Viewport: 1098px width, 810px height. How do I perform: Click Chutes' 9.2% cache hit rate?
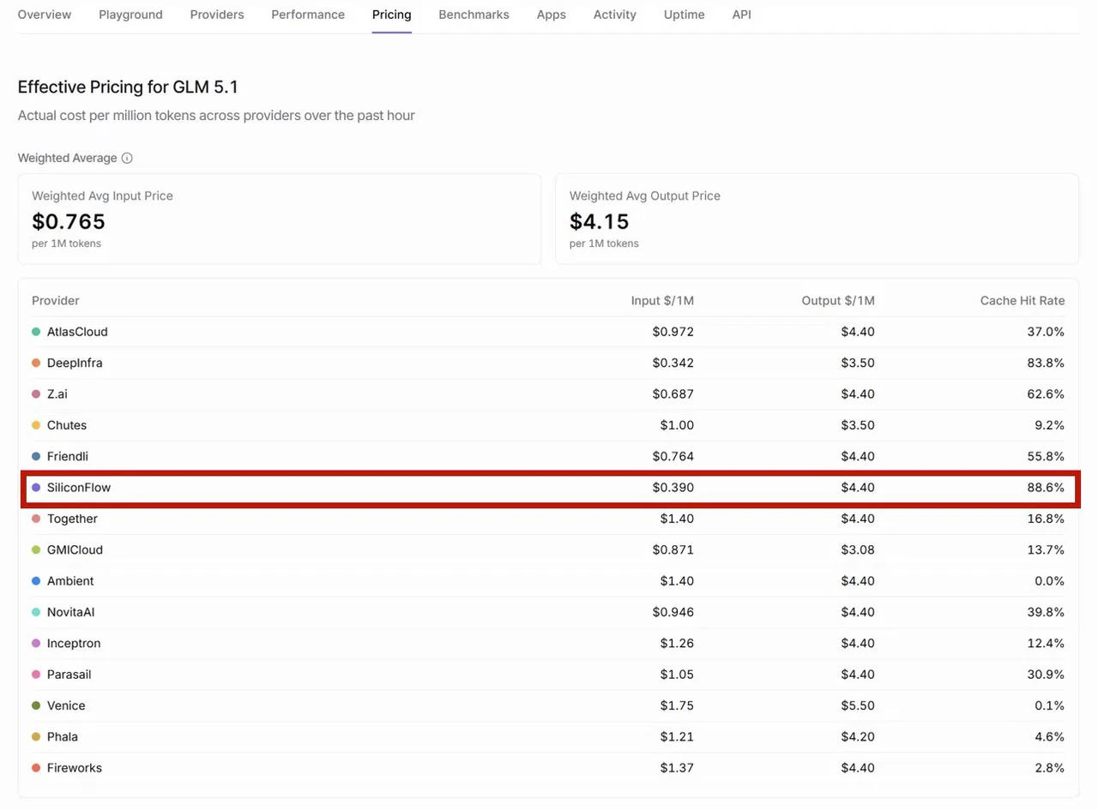pos(1050,425)
